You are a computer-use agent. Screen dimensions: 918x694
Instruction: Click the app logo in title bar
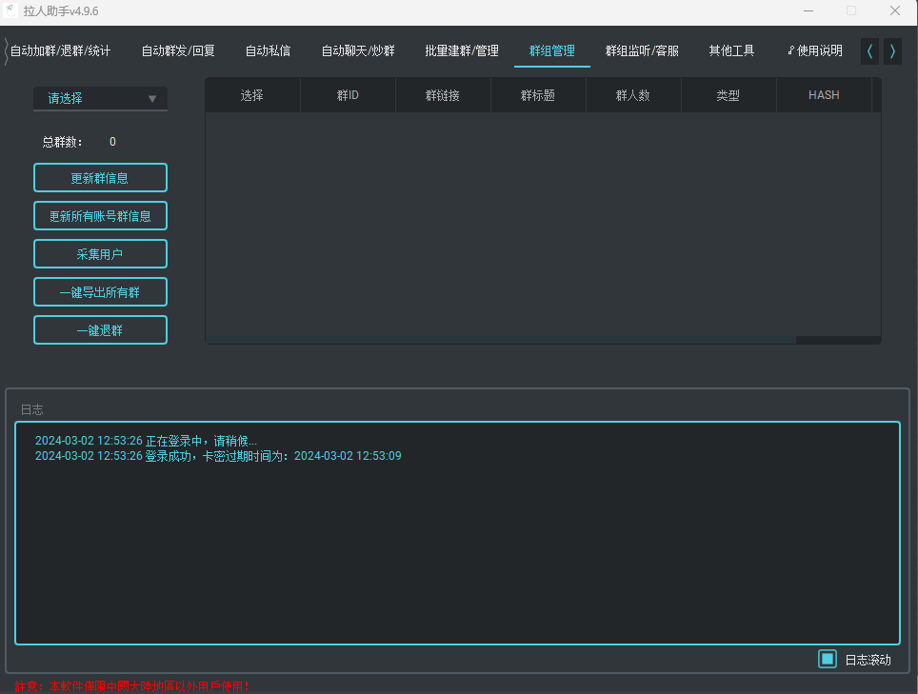tap(10, 11)
